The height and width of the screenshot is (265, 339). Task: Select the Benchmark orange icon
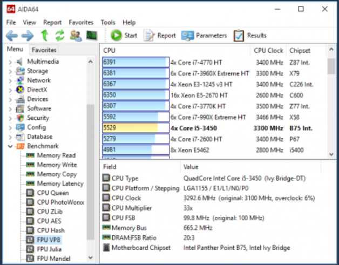(x=20, y=146)
